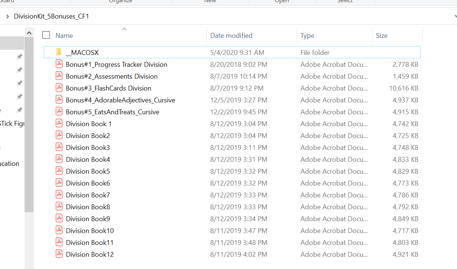Click the PDF icon for Division Book9
Image resolution: width=457 pixels, height=269 pixels.
click(x=59, y=219)
